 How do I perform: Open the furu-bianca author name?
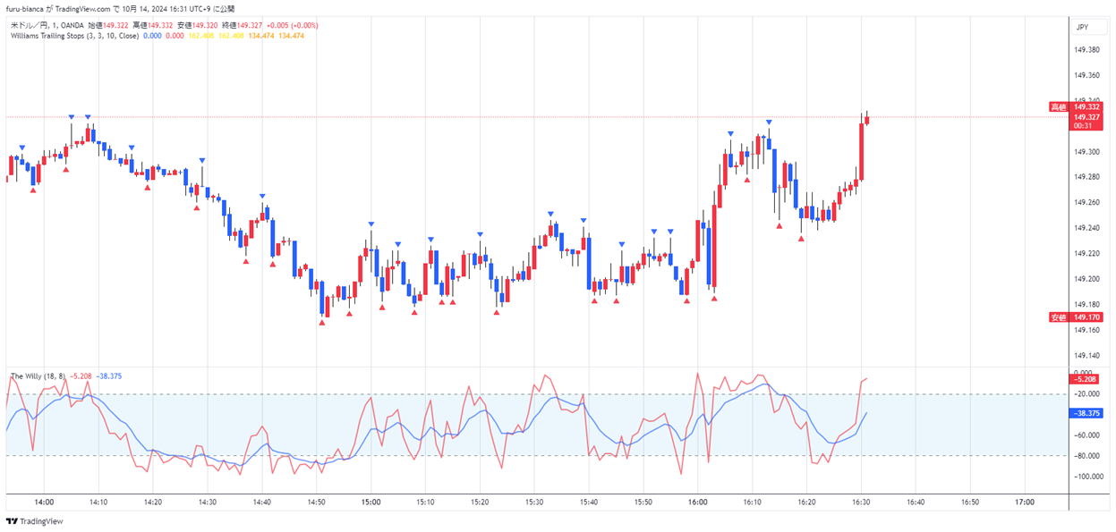click(x=25, y=9)
